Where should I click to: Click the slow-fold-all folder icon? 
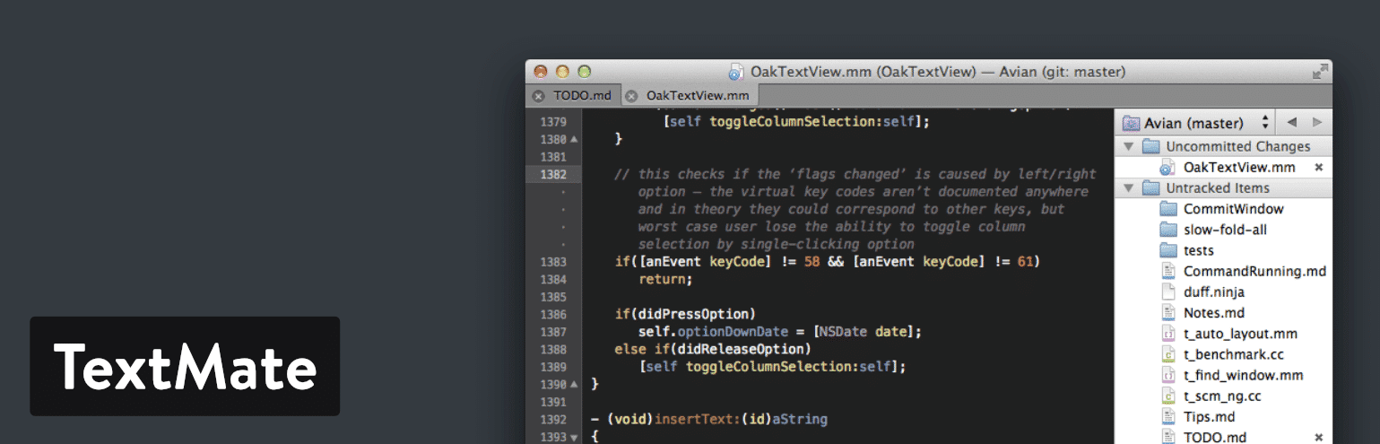tap(1167, 230)
